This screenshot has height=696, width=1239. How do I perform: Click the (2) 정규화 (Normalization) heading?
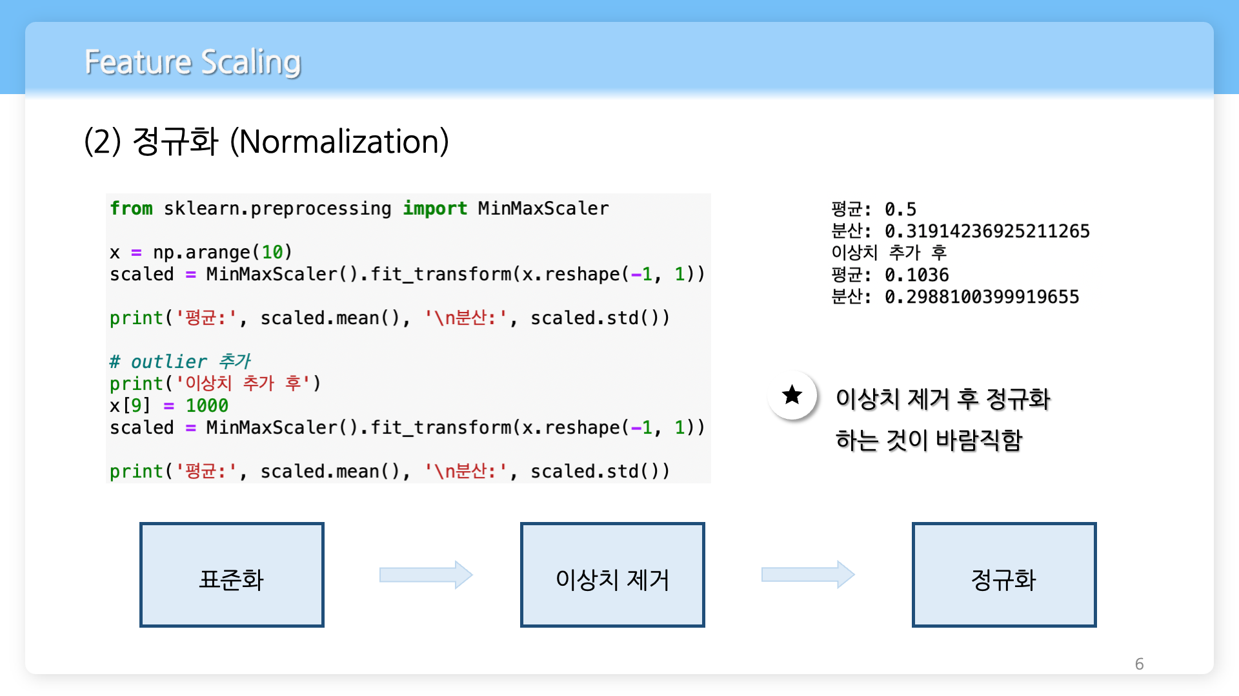click(x=266, y=141)
